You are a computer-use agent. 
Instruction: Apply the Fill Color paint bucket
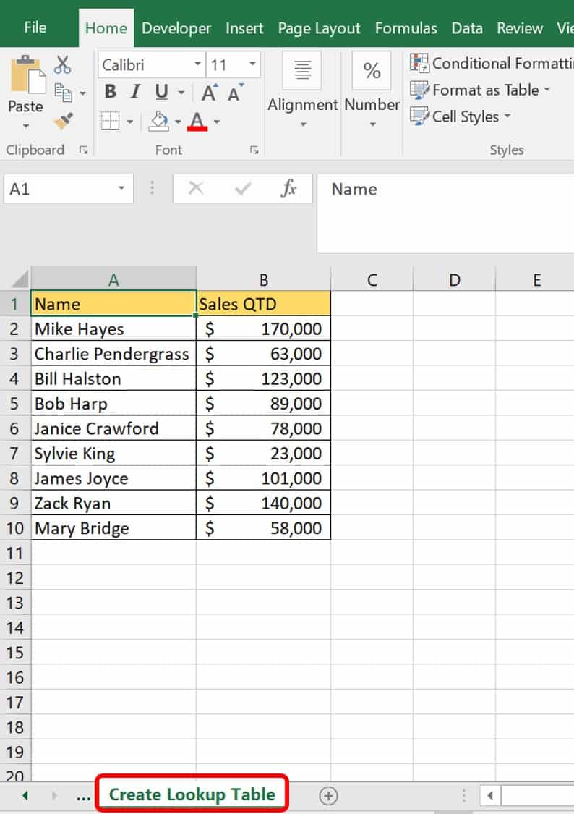158,121
